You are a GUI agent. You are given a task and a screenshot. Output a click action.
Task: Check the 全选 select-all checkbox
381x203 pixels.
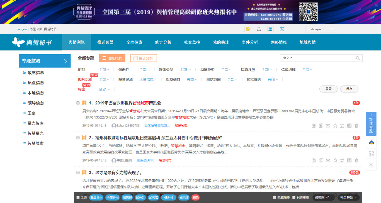pyautogui.click(x=78, y=197)
